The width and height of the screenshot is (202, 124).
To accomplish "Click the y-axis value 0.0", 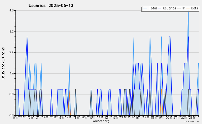I will (x=11, y=115).
